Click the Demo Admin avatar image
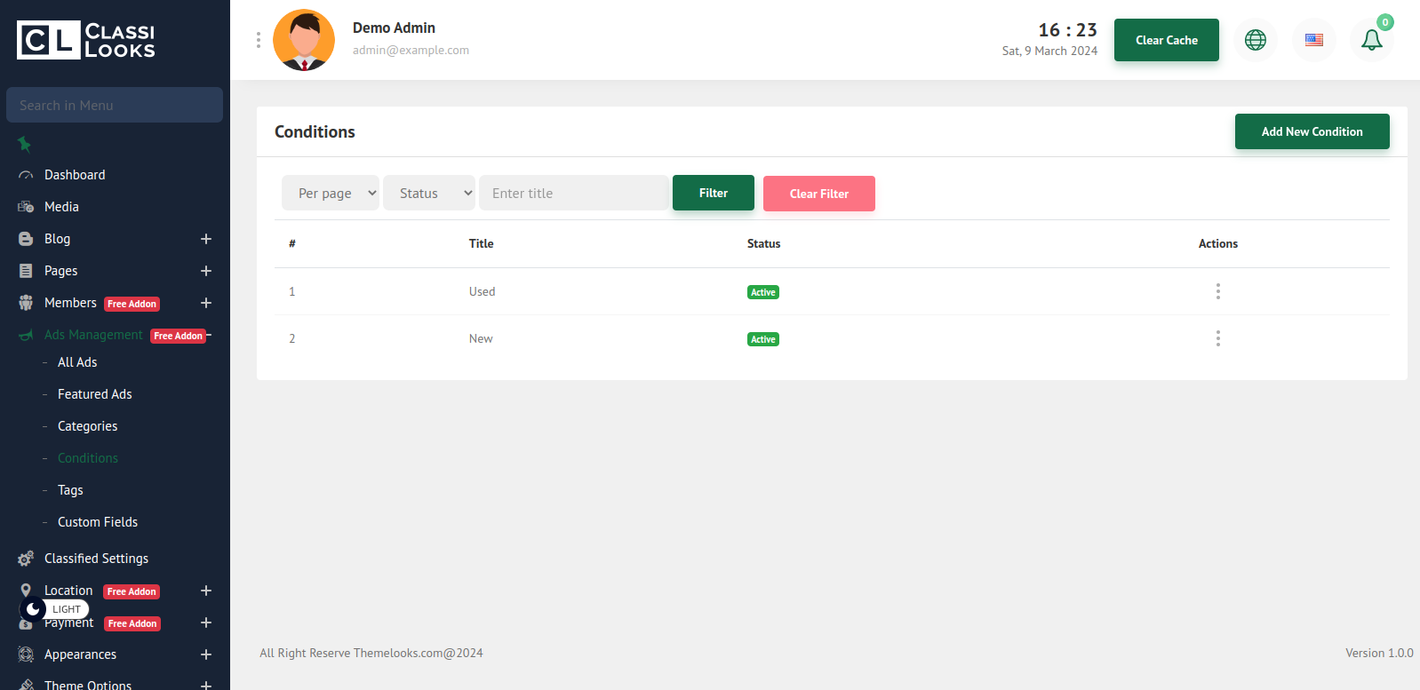 pos(304,40)
